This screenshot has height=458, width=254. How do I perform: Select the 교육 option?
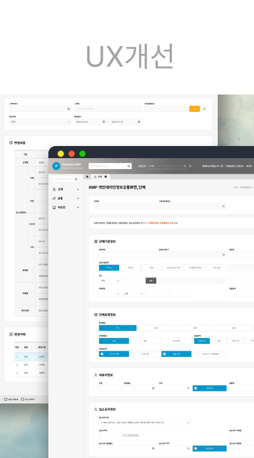tap(219, 341)
